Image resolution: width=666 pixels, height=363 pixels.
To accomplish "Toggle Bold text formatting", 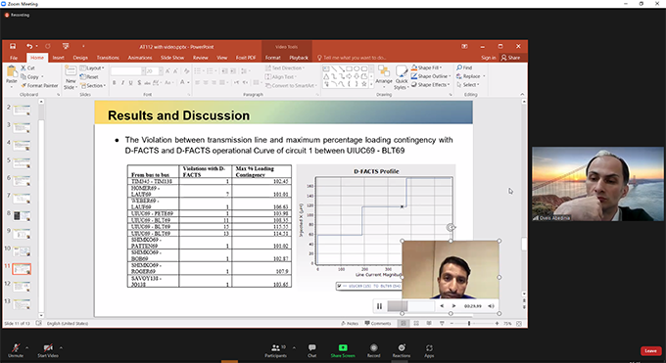I will 114,83.
